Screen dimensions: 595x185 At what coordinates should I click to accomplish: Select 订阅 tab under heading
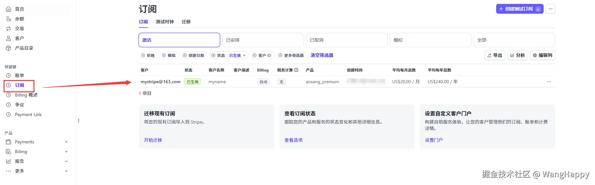[x=143, y=22]
